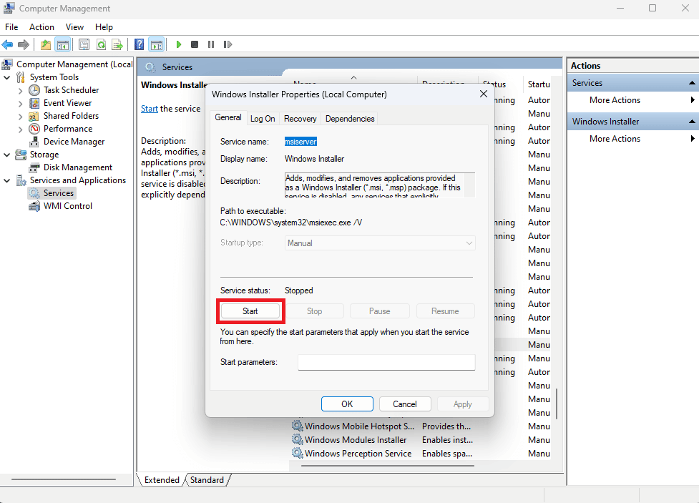
Task: Collapse the Services section in Actions pane
Action: (x=692, y=83)
